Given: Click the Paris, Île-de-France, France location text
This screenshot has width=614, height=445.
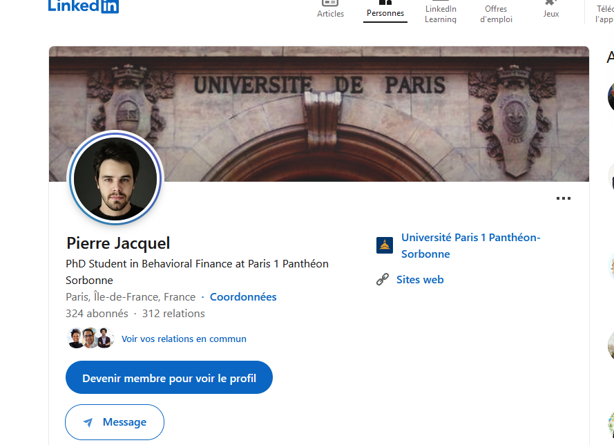Looking at the screenshot, I should (131, 297).
